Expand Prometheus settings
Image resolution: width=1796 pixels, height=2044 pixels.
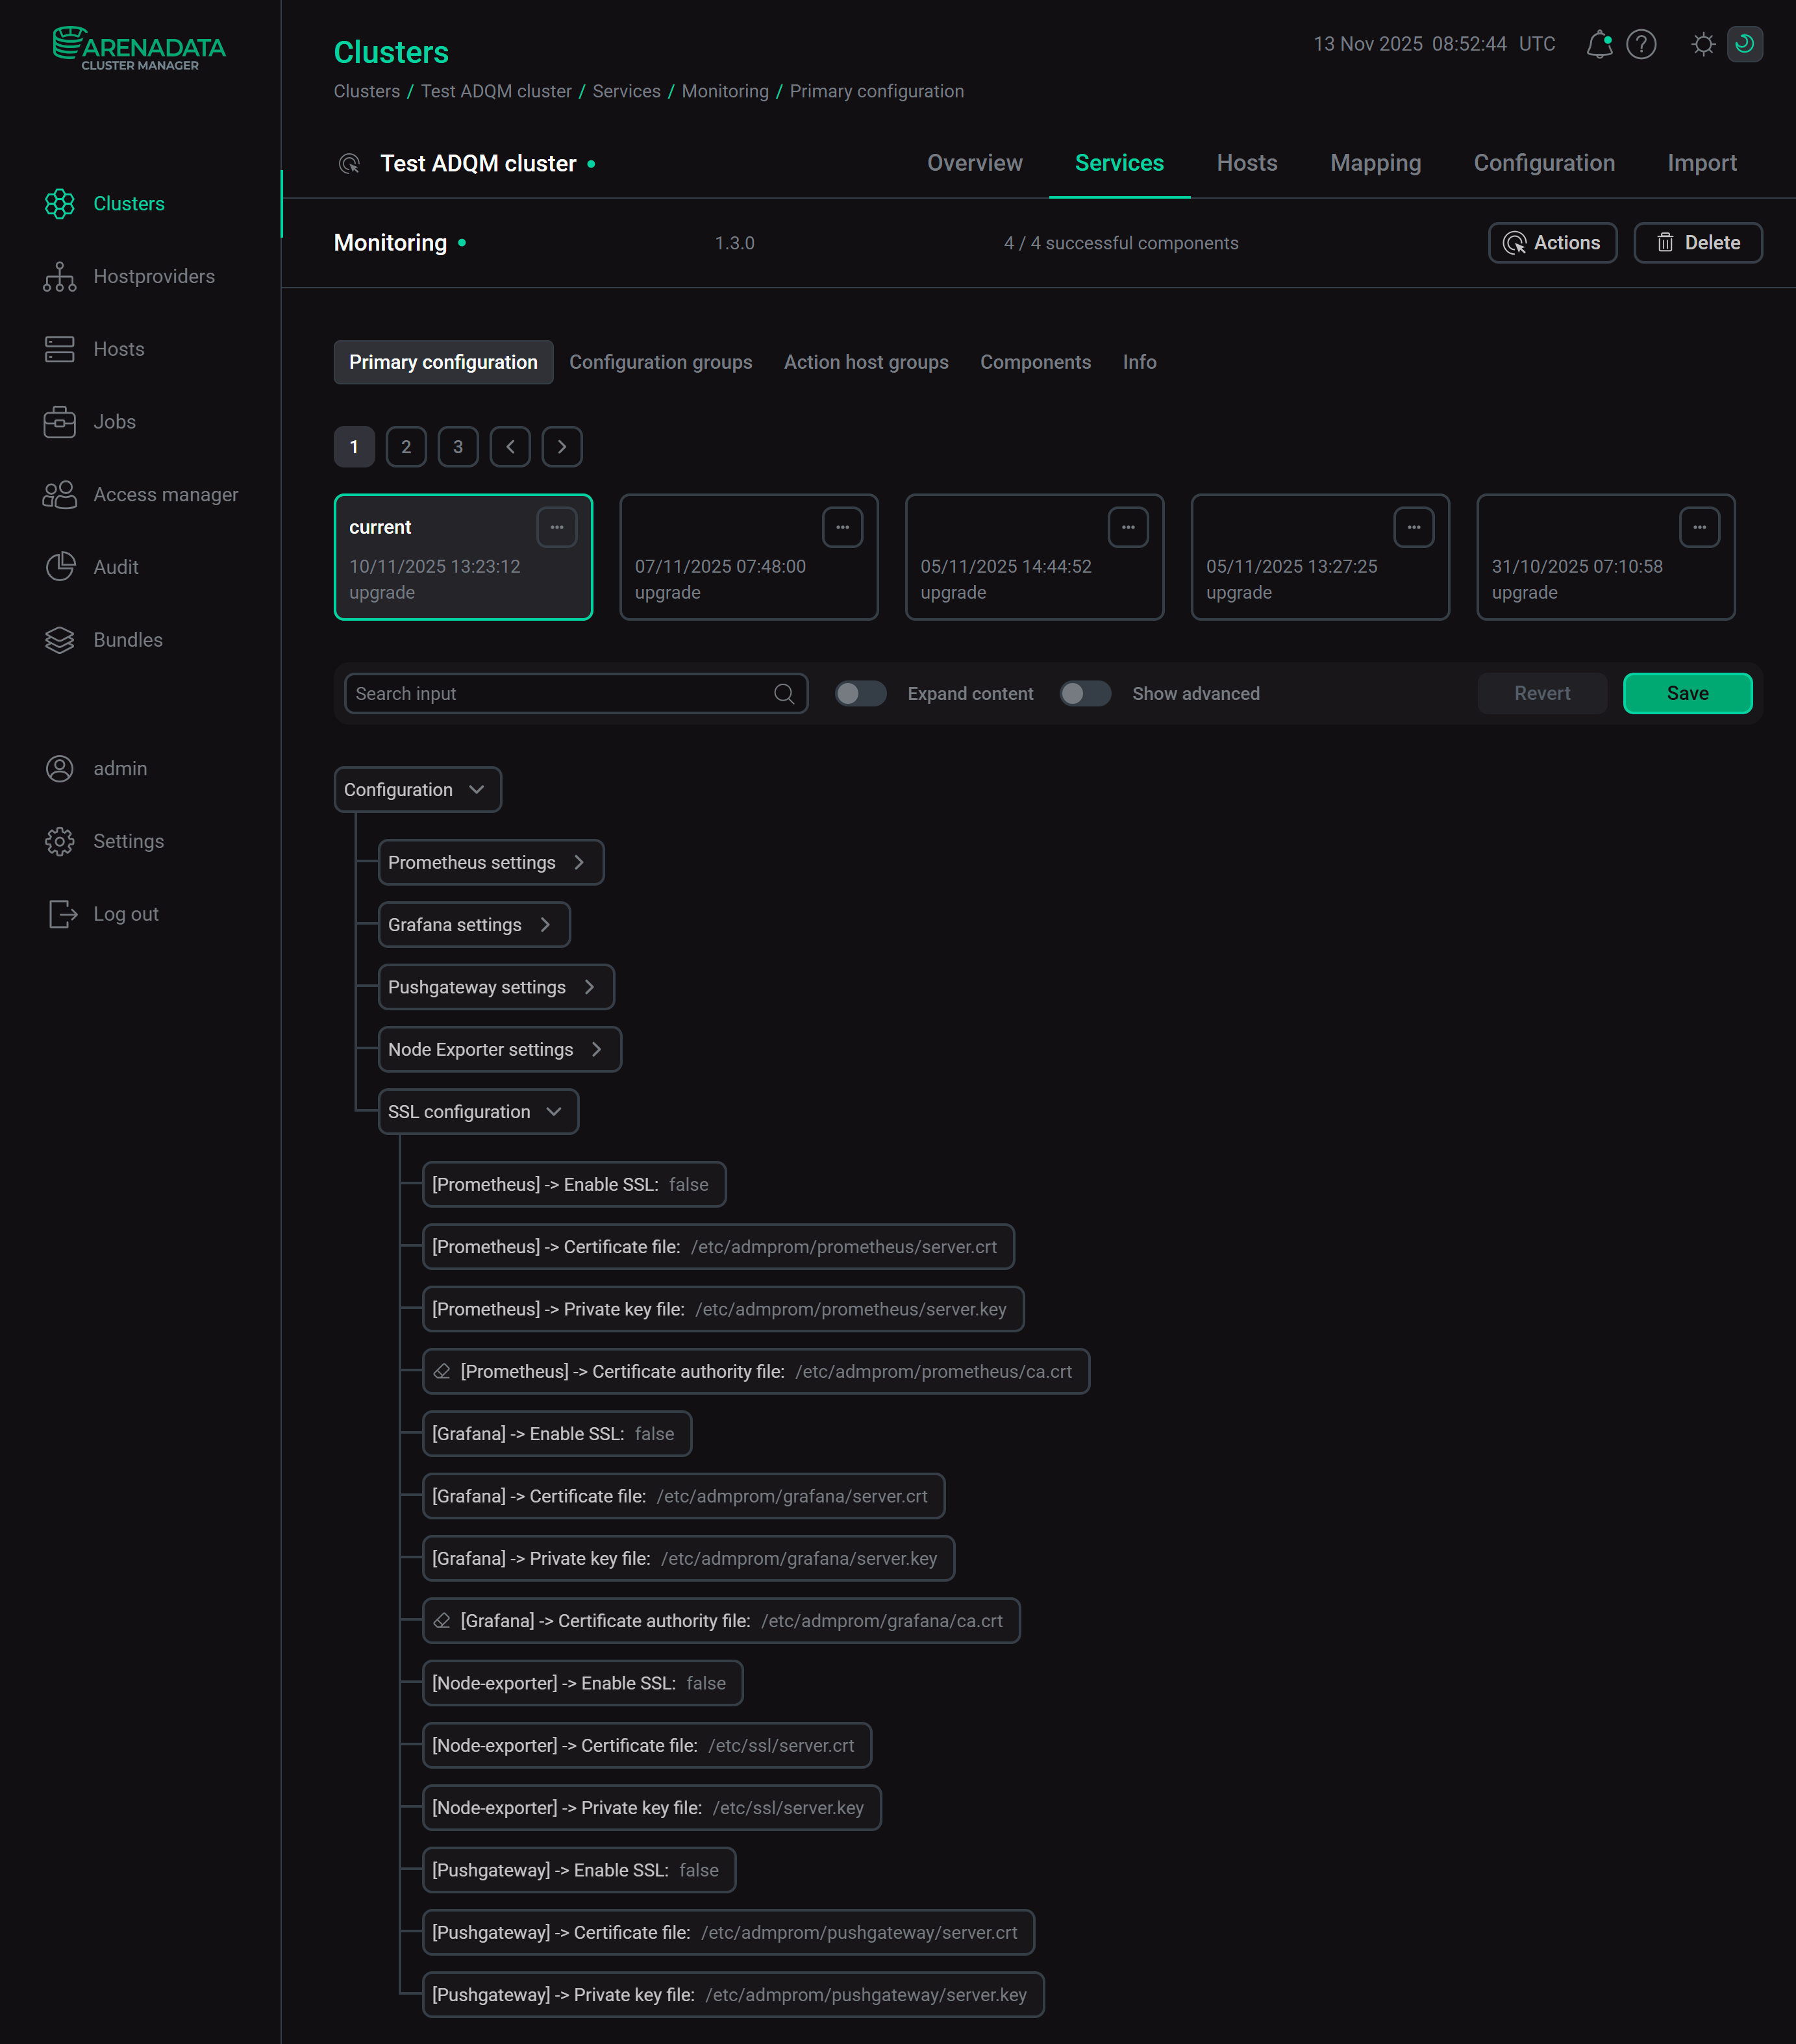[x=490, y=862]
